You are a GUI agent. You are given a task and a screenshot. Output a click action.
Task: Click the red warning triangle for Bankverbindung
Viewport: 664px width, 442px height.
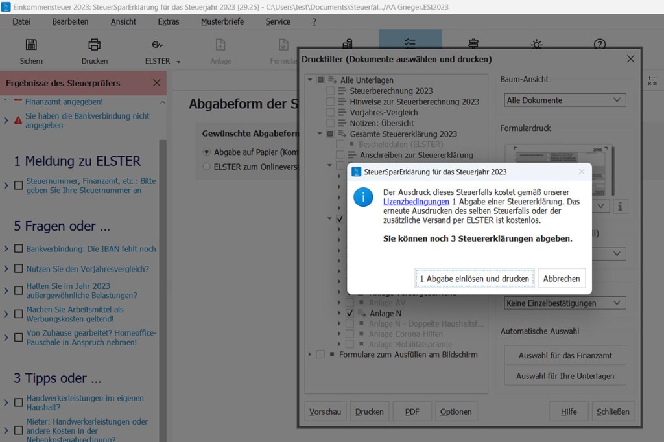point(18,121)
